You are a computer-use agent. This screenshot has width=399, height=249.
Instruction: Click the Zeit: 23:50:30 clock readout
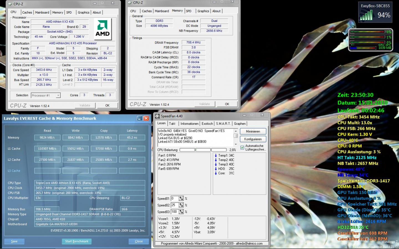(355, 95)
